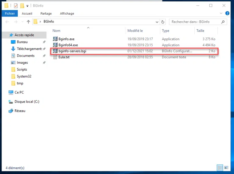
Task: Click BGInfo in the address bar
Action: pos(49,22)
